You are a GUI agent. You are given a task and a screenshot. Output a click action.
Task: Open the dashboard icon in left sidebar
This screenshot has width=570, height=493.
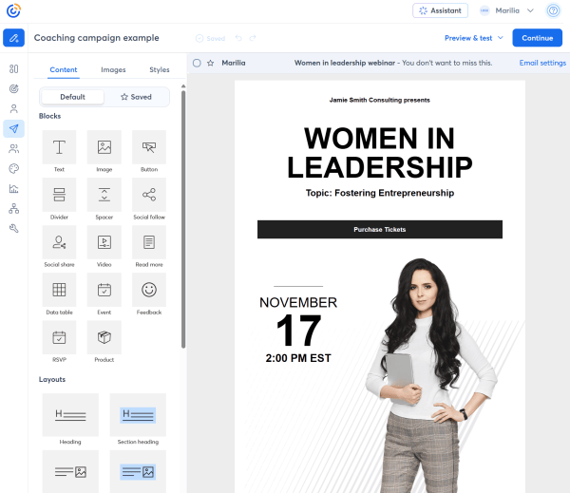point(14,68)
